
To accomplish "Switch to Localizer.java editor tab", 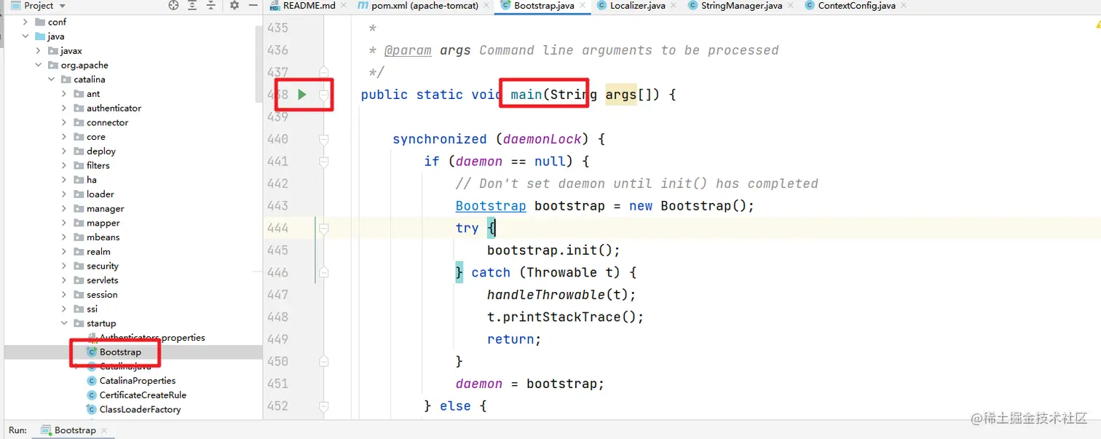I will click(637, 5).
